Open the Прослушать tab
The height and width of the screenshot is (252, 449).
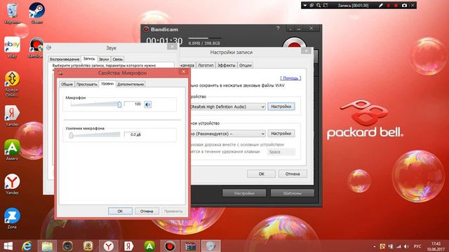pos(87,84)
